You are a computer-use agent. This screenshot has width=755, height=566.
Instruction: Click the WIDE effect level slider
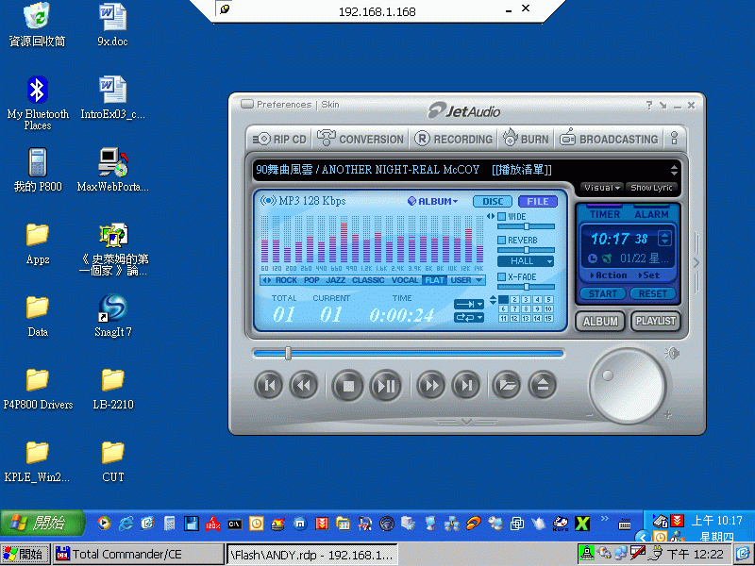coord(526,226)
